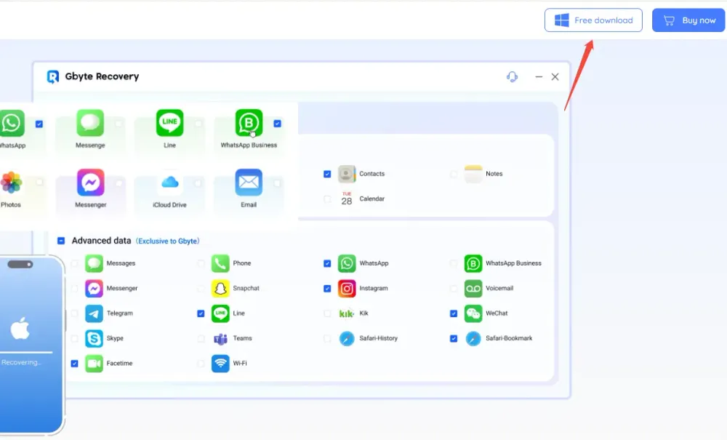The width and height of the screenshot is (727, 440).
Task: Click the Advanced data heading
Action: 101,241
